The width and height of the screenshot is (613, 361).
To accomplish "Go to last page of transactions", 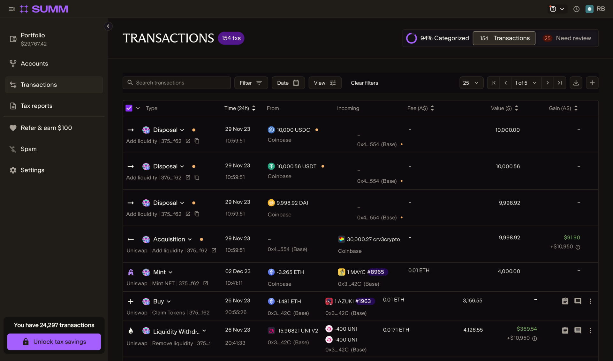I will (x=560, y=83).
